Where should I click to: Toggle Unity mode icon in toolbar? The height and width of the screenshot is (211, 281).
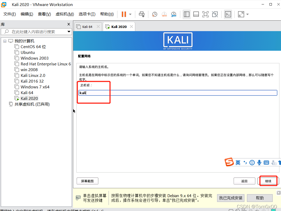[215, 14]
